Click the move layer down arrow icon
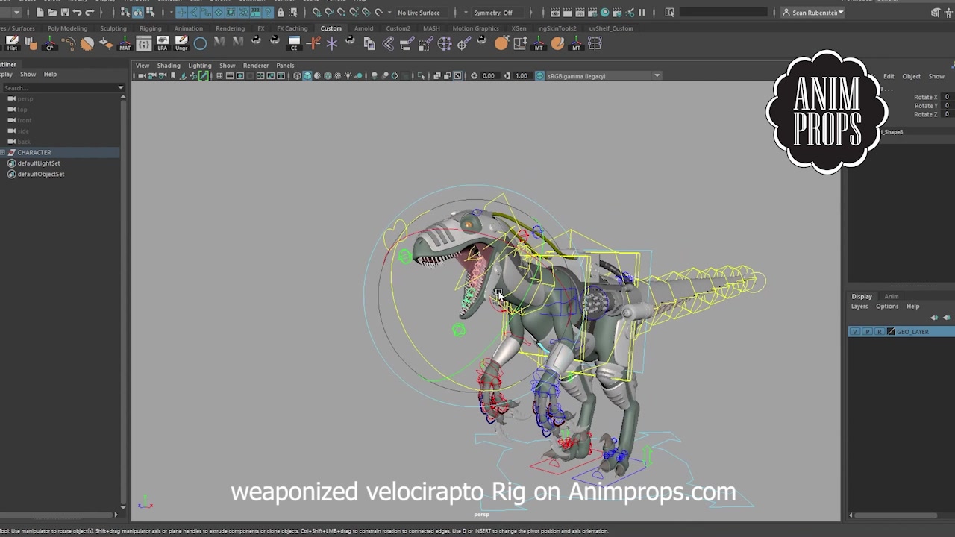Image resolution: width=955 pixels, height=537 pixels. pyautogui.click(x=946, y=318)
